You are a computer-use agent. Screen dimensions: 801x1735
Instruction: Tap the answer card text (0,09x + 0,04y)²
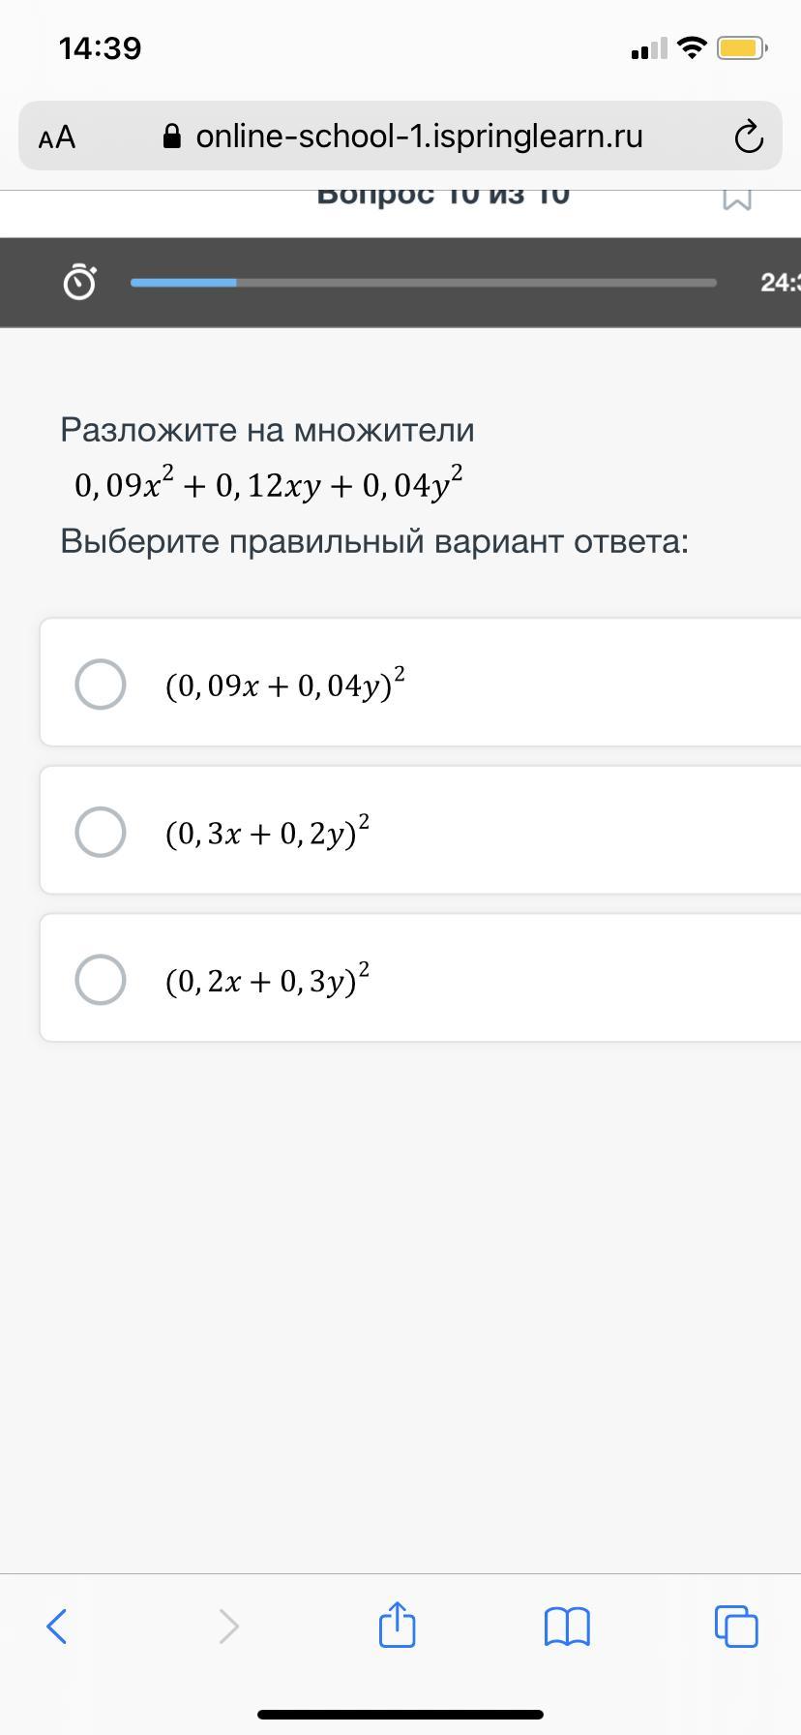pyautogui.click(x=285, y=684)
